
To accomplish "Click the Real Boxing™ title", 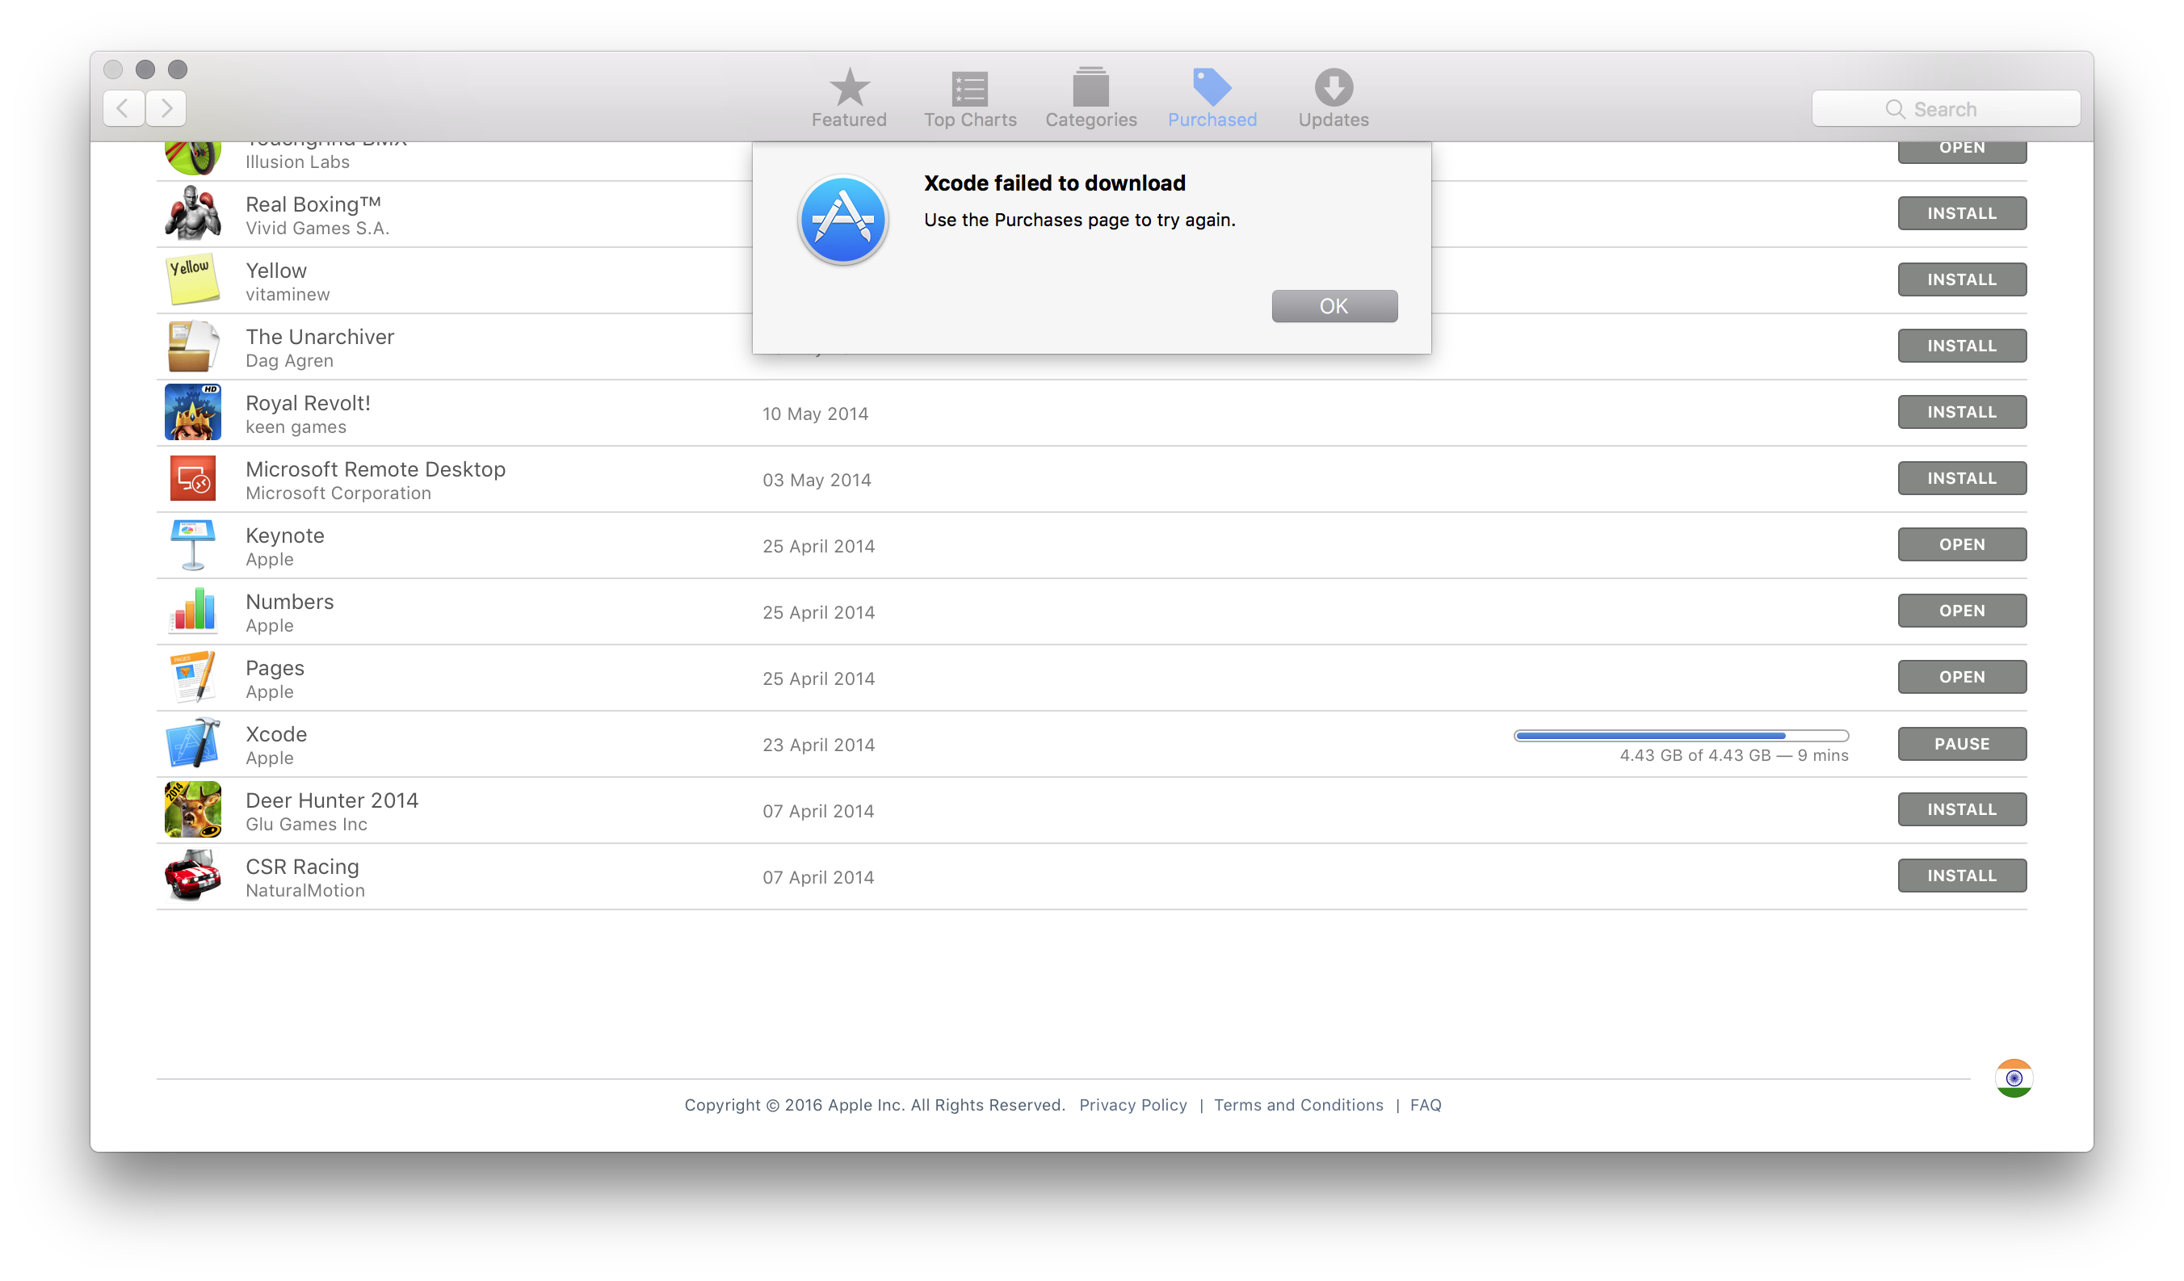I will pyautogui.click(x=313, y=204).
